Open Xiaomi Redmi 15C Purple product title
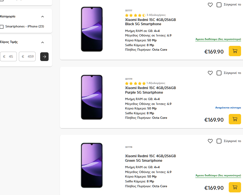 pyautogui.click(x=150, y=90)
